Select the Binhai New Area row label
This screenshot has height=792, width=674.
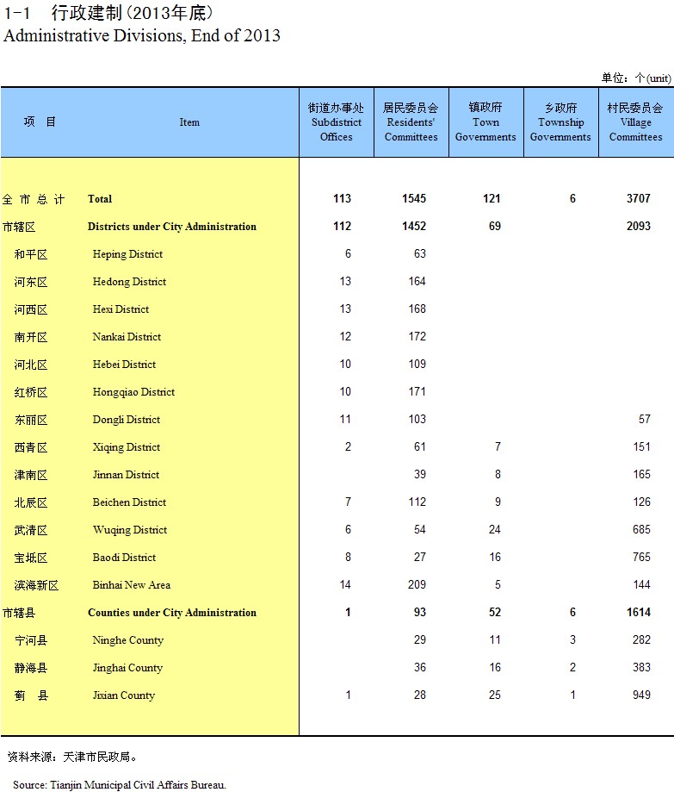click(x=131, y=585)
